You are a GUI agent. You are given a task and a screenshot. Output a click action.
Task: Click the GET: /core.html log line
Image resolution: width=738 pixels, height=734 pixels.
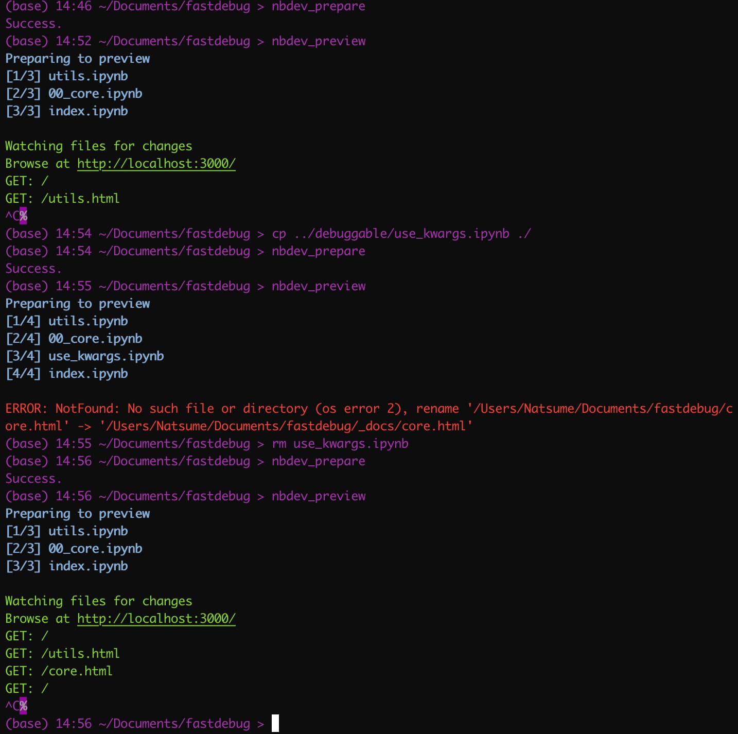(x=59, y=671)
